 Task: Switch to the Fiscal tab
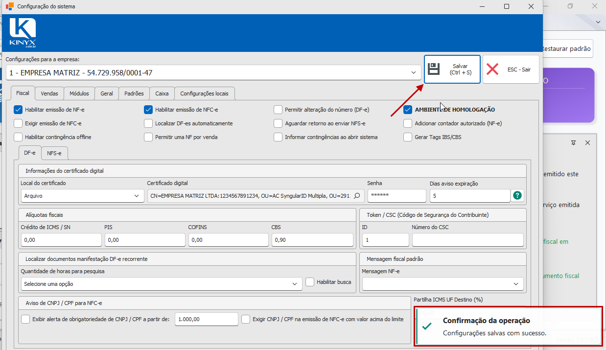coord(23,93)
